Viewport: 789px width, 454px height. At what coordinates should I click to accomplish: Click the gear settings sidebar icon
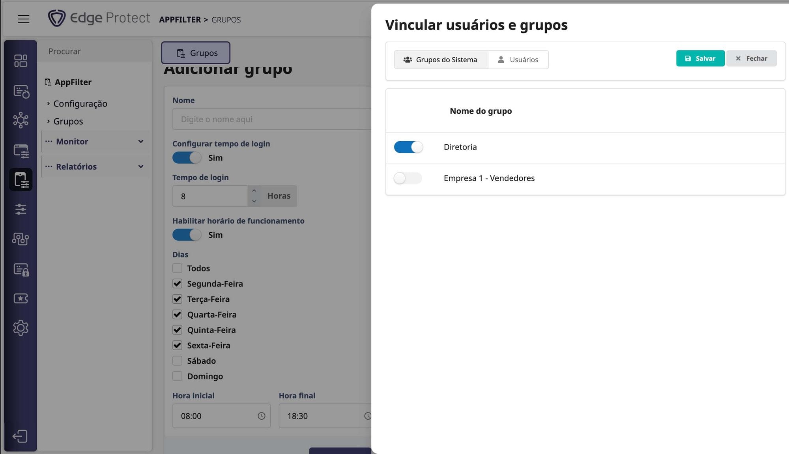(x=21, y=328)
